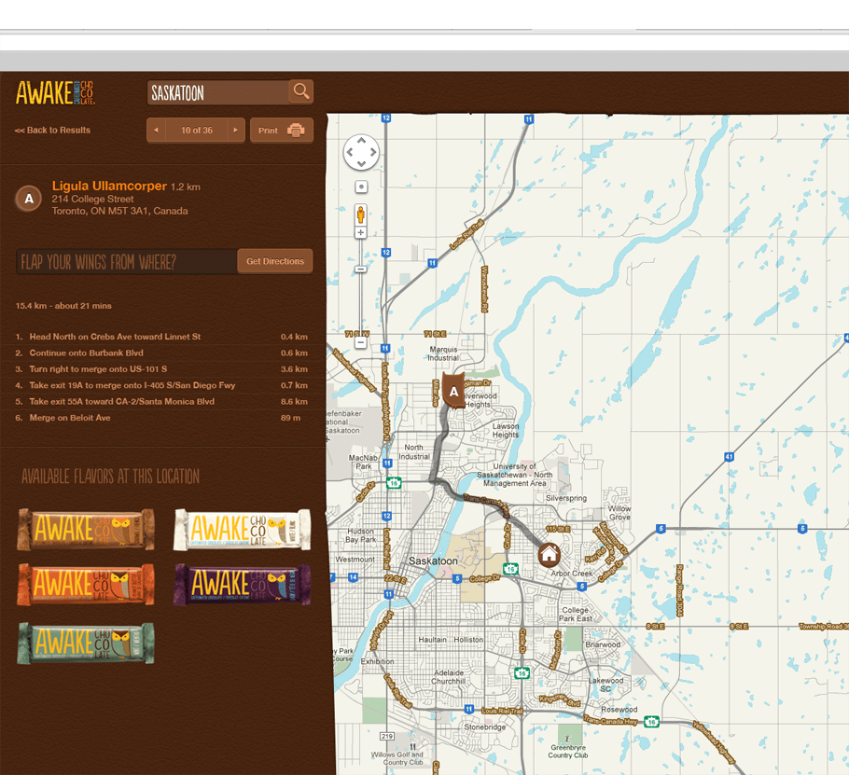
Task: Select step 'Take exit 55A toward CA-2'
Action: click(161, 402)
